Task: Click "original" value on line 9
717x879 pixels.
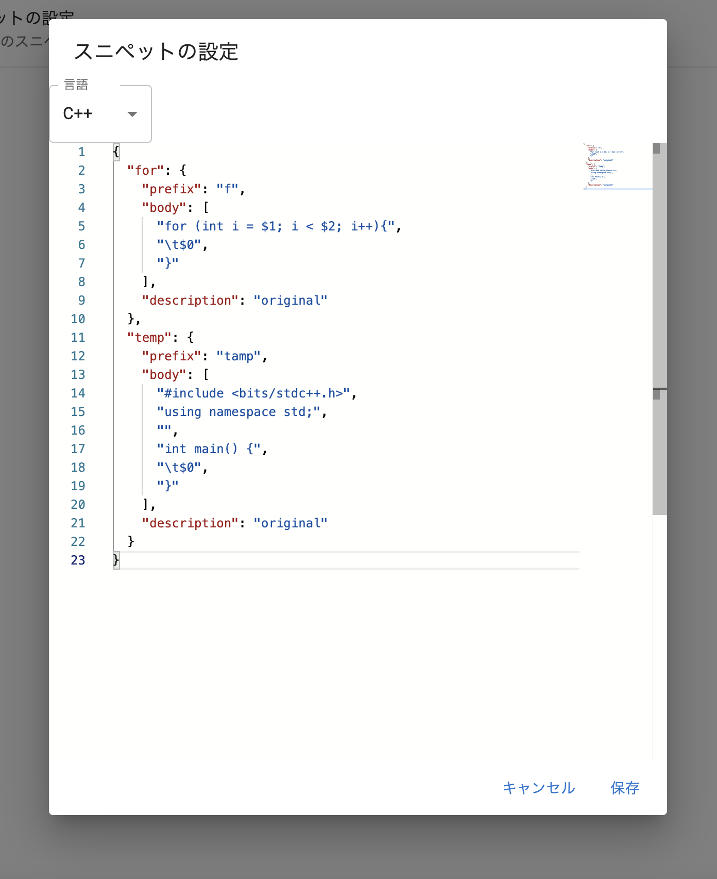Action: (291, 301)
